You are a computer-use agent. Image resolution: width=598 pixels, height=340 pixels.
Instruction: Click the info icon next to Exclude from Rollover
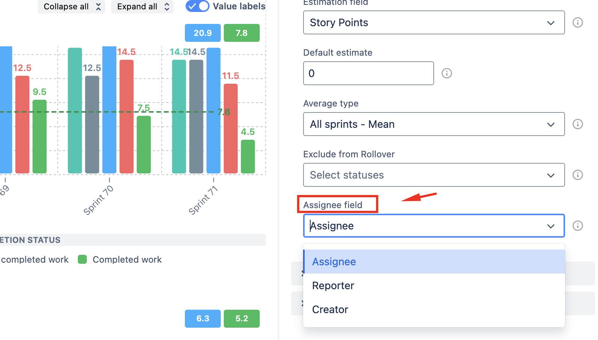(577, 175)
